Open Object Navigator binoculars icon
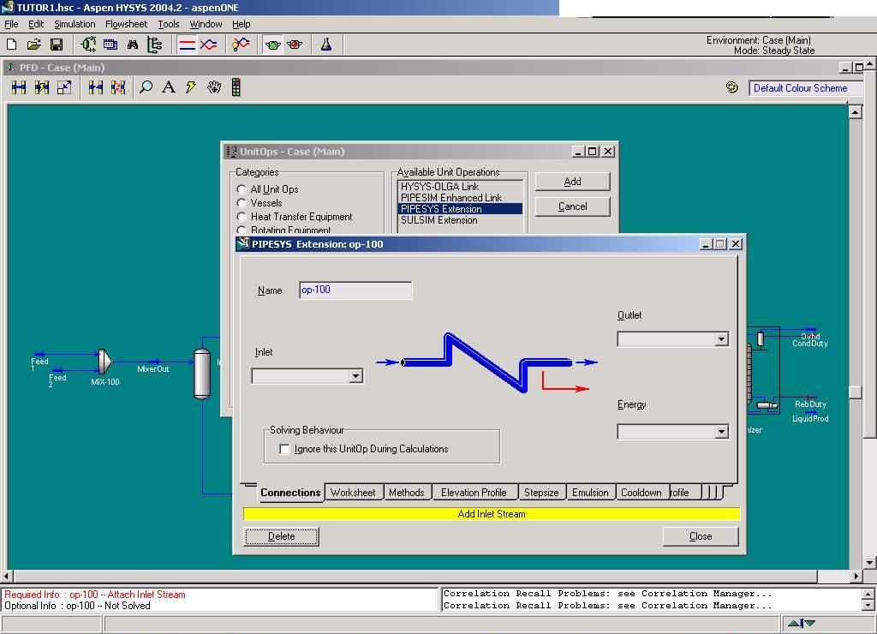 133,45
